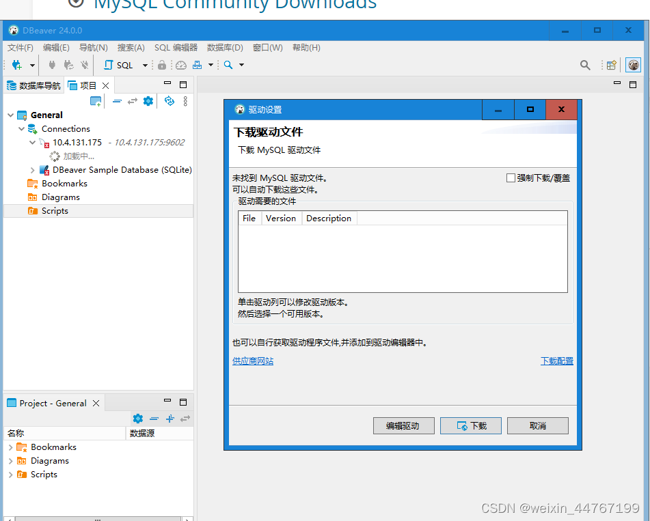Image resolution: width=650 pixels, height=521 pixels.
Task: Toggle link with editor in project panel
Action: (132, 101)
